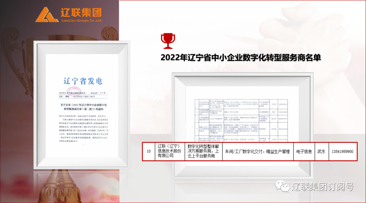The width and height of the screenshot is (366, 203).
Task: Click the blue 辽宁省发电 document header
Action: tap(83, 81)
